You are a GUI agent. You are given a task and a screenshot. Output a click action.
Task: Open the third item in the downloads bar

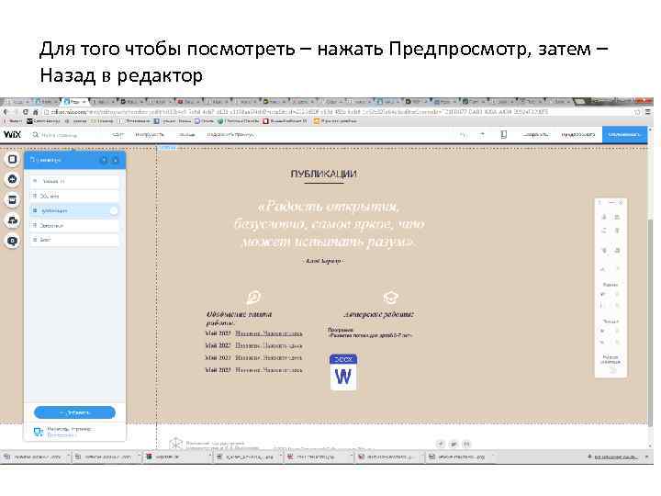tap(177, 457)
